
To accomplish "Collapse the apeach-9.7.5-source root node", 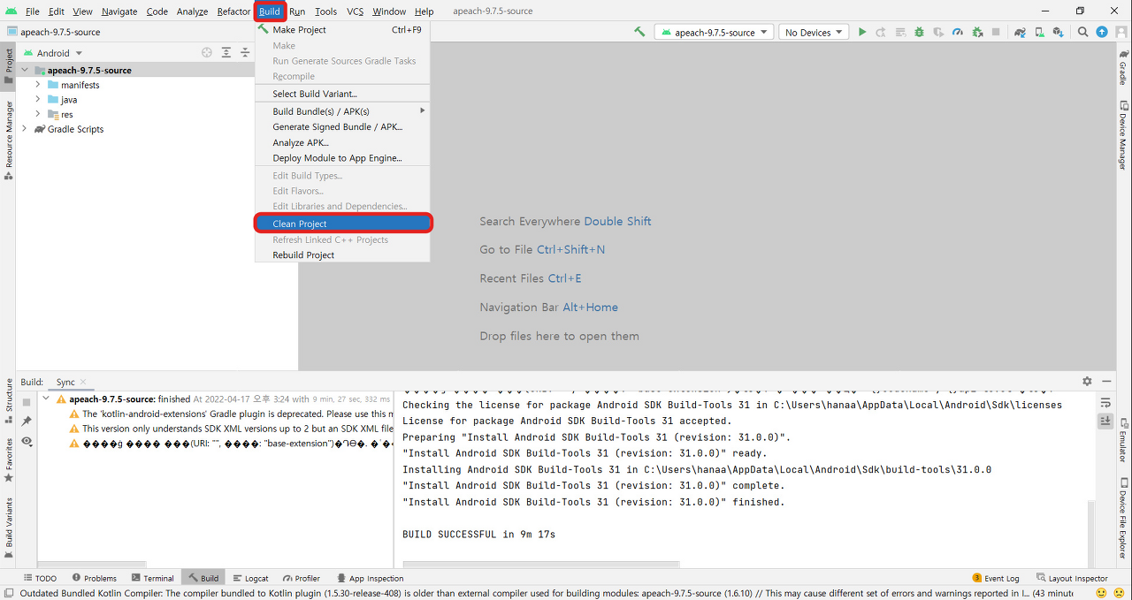I will tap(24, 70).
